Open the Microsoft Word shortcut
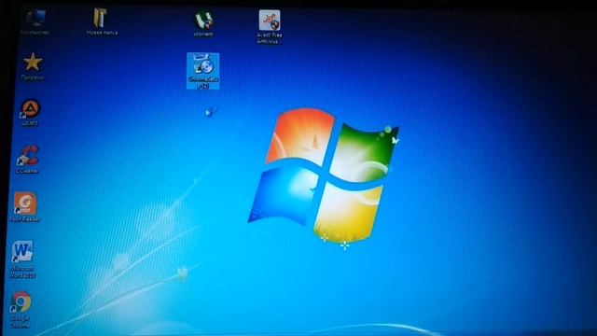597x336 pixels. tap(22, 259)
